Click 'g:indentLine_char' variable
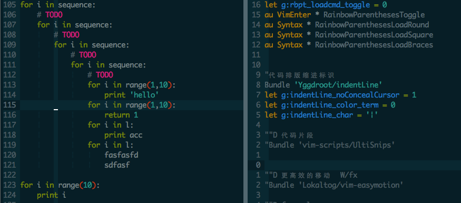The width and height of the screenshot is (461, 203). [x=317, y=115]
